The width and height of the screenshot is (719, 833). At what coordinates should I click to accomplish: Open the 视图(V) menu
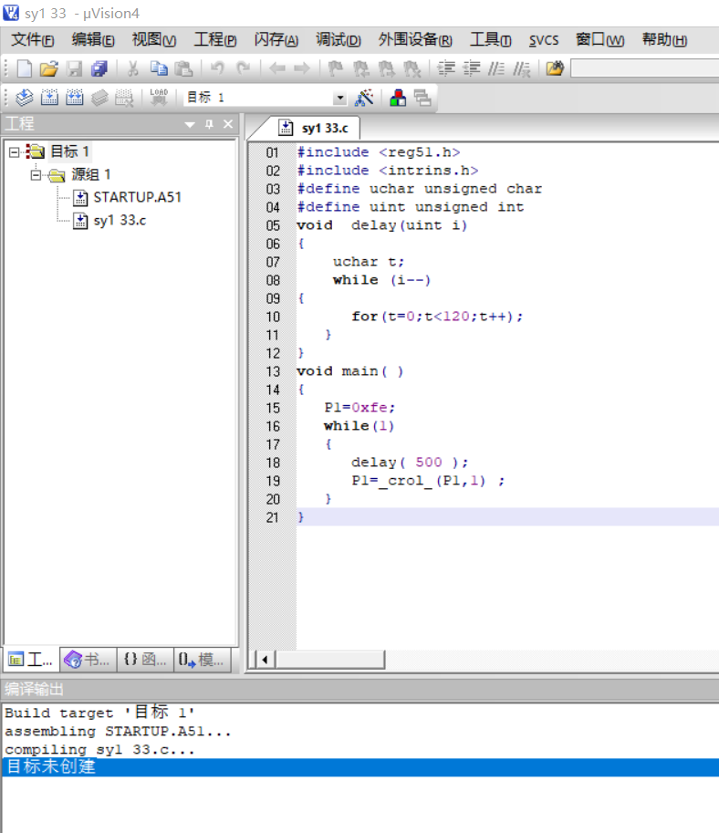coord(154,40)
